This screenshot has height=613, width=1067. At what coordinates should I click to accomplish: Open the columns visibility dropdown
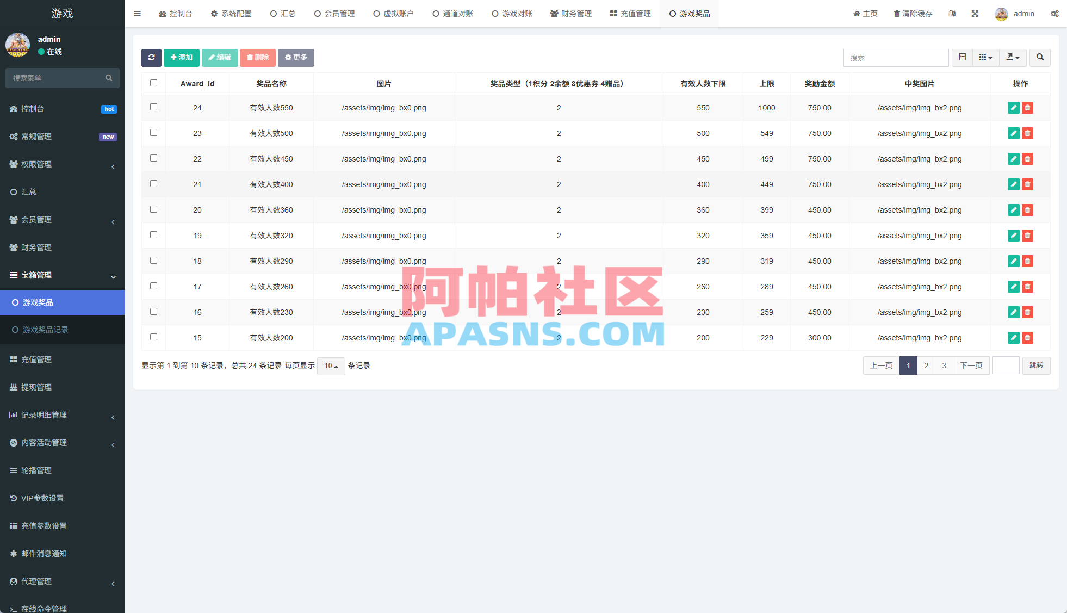point(985,58)
